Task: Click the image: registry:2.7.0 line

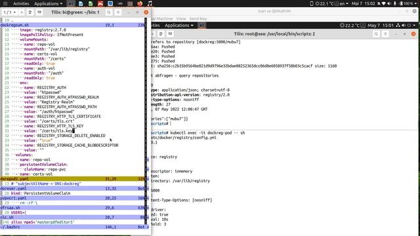Action: coord(43,29)
